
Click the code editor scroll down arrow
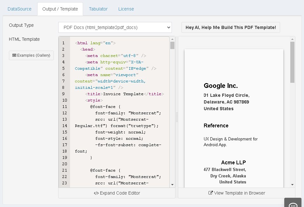click(x=172, y=185)
